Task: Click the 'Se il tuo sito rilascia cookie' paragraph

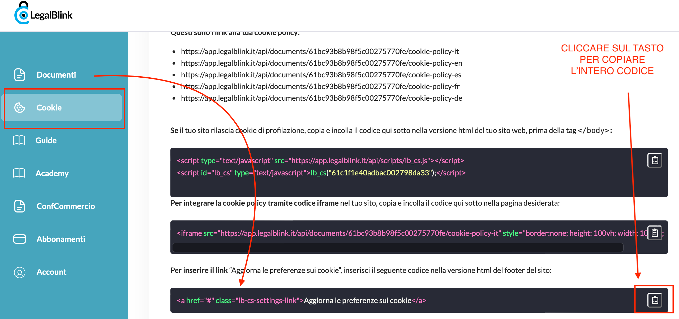Action: pos(391,130)
